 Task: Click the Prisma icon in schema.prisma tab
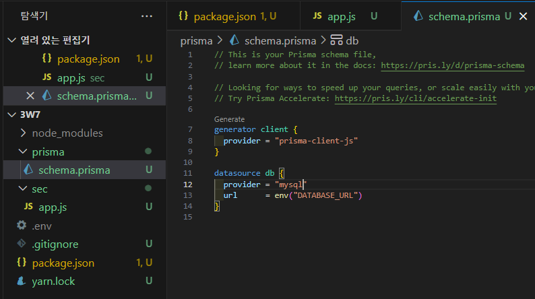(x=418, y=15)
